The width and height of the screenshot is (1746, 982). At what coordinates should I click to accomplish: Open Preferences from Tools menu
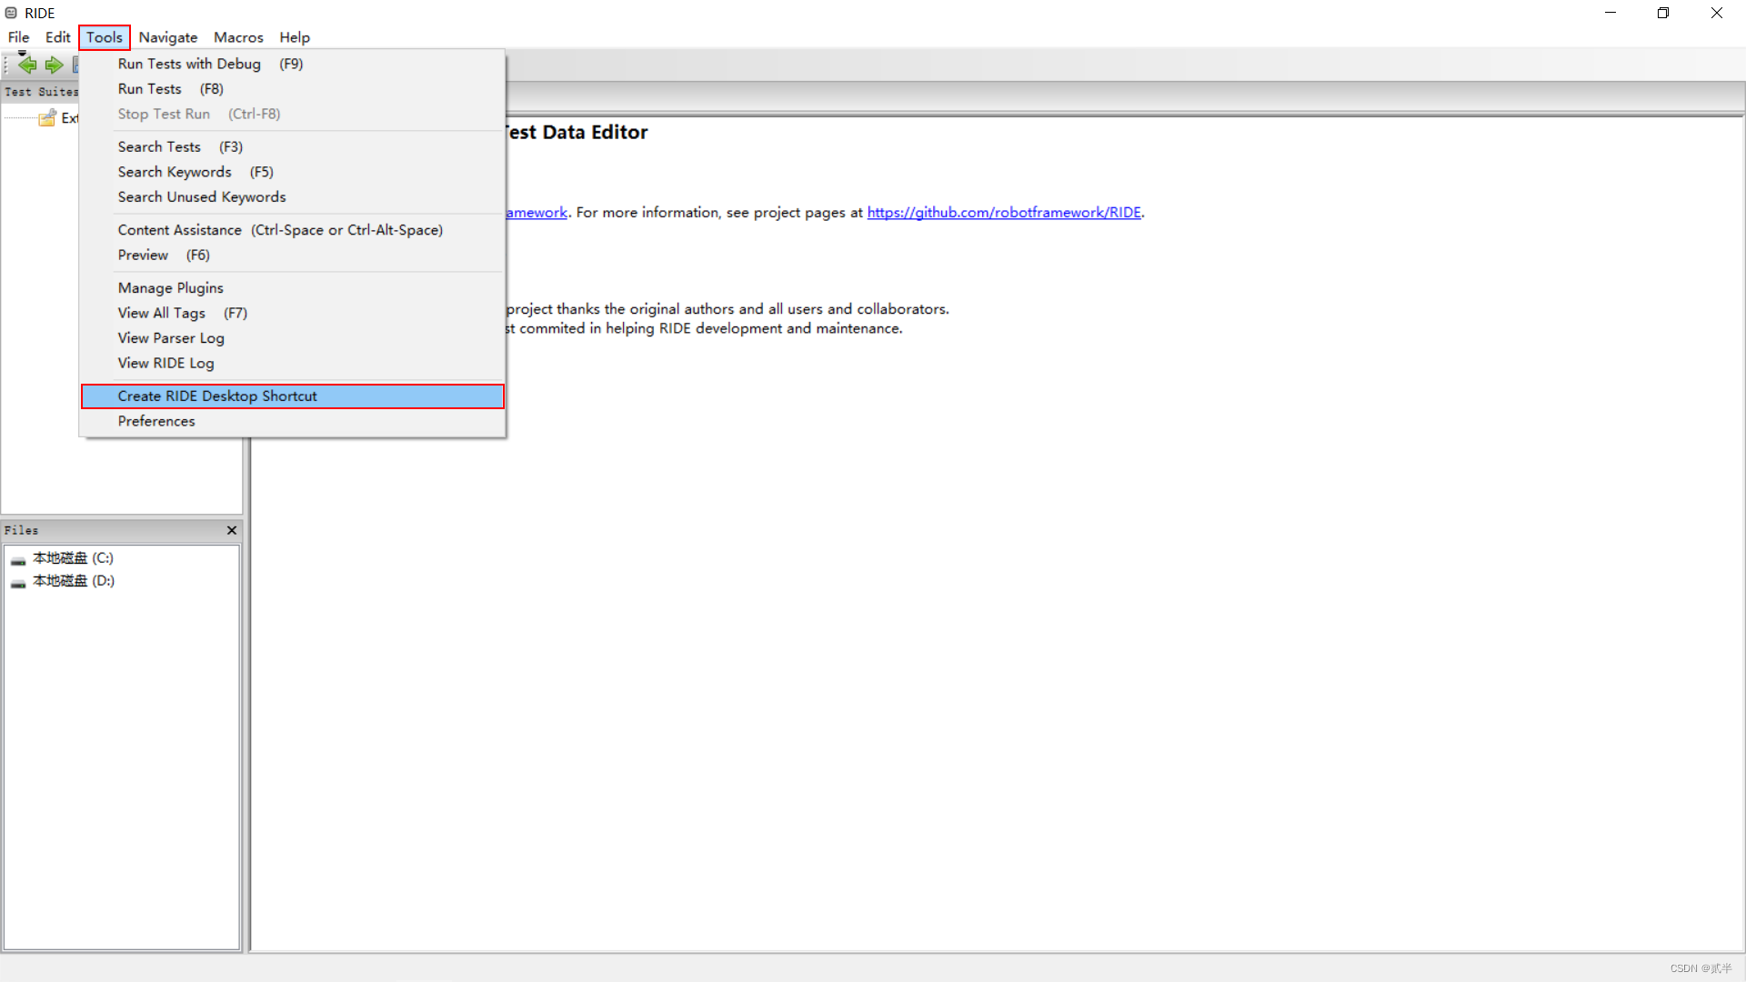(156, 421)
